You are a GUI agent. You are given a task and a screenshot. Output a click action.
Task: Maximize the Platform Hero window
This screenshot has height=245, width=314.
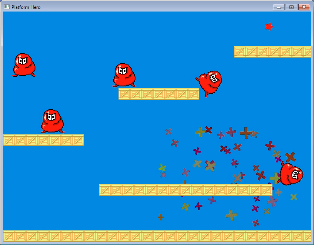tap(291, 7)
